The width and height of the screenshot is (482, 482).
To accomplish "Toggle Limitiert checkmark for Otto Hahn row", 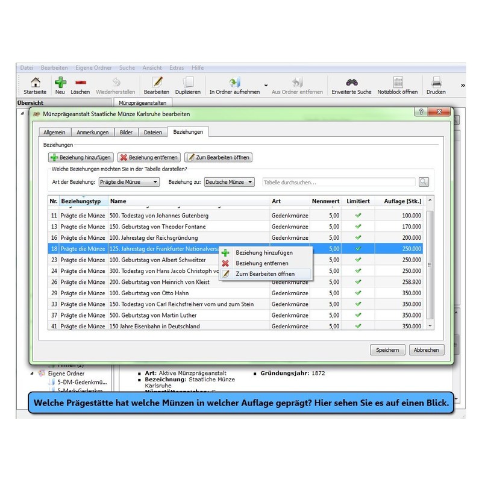I will click(x=358, y=293).
